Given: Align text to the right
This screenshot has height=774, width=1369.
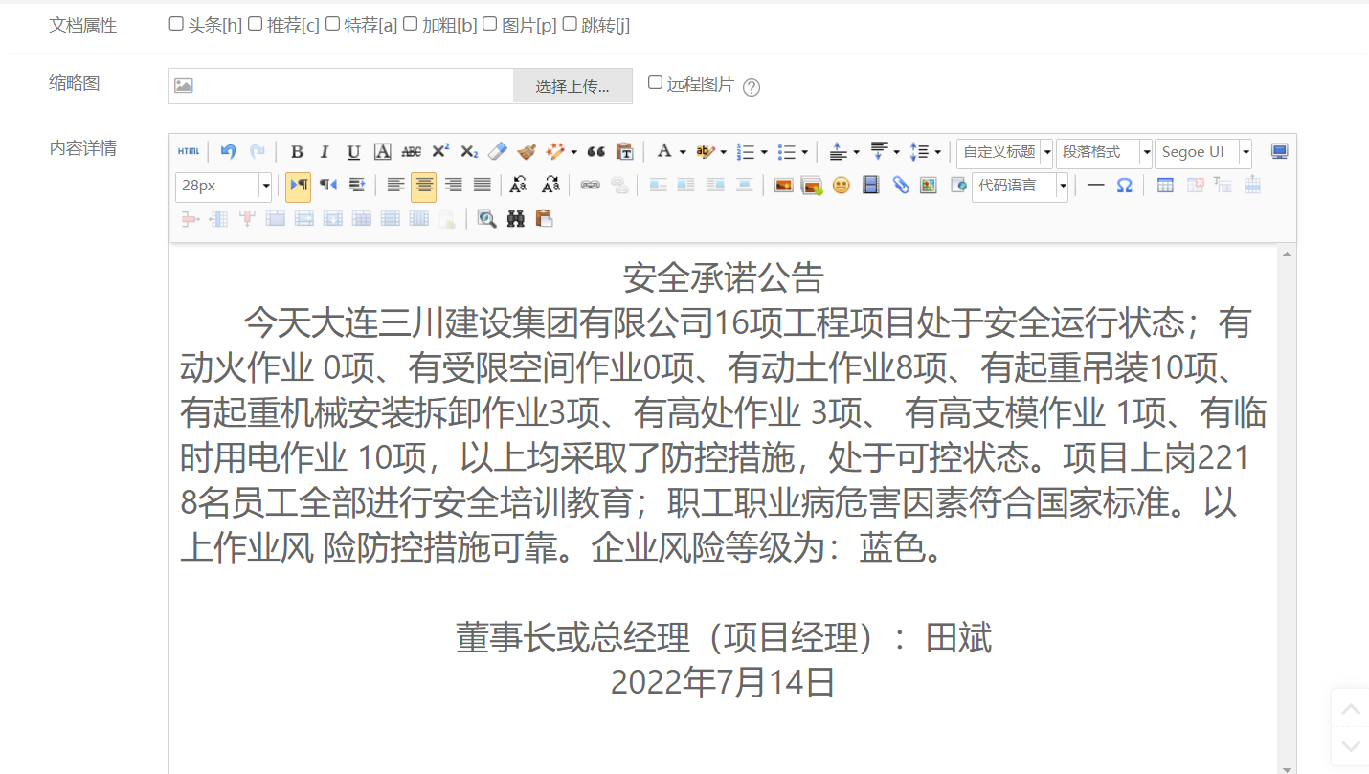Looking at the screenshot, I should [453, 186].
